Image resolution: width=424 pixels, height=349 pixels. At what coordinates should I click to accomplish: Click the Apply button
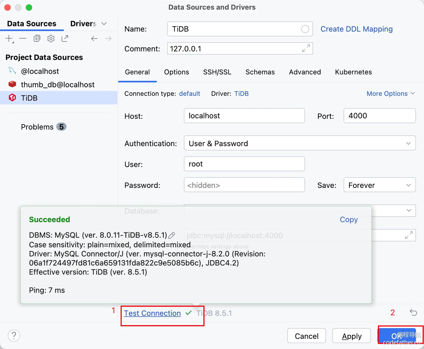(x=351, y=336)
